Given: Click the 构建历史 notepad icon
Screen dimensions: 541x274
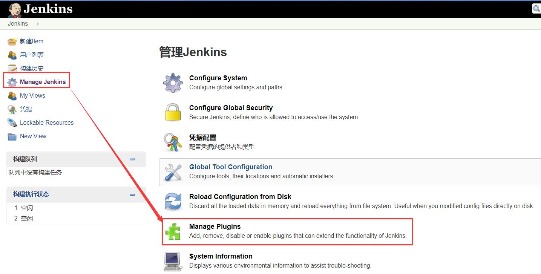Looking at the screenshot, I should 12,69.
